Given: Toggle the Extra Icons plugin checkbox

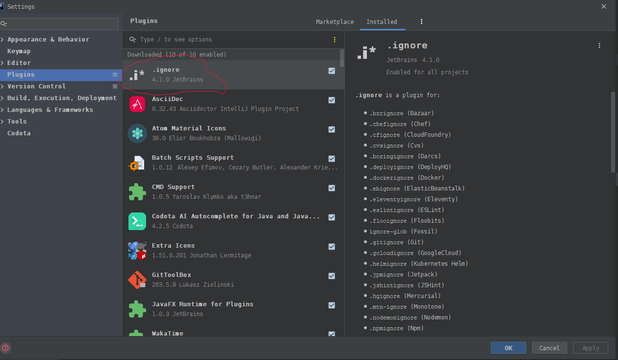Looking at the screenshot, I should [332, 247].
